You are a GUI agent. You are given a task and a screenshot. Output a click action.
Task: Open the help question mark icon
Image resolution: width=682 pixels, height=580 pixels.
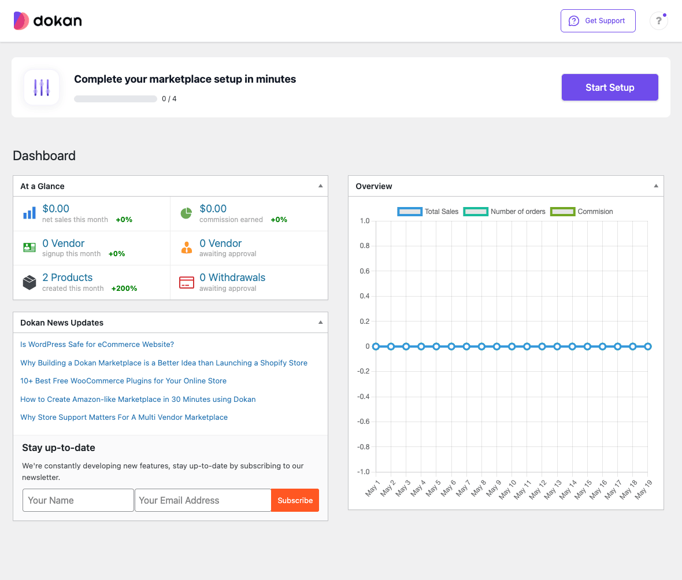pyautogui.click(x=658, y=21)
